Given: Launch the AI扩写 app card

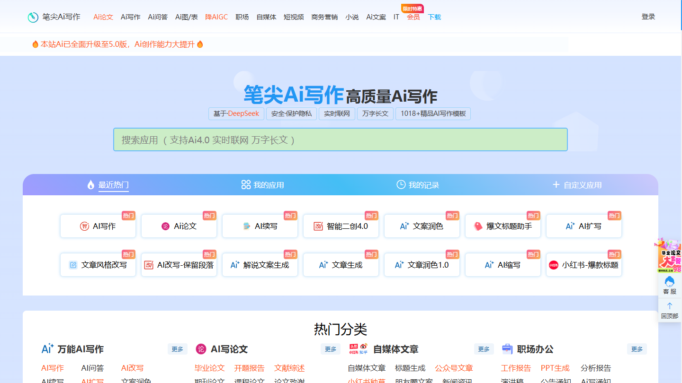Looking at the screenshot, I should click(584, 226).
